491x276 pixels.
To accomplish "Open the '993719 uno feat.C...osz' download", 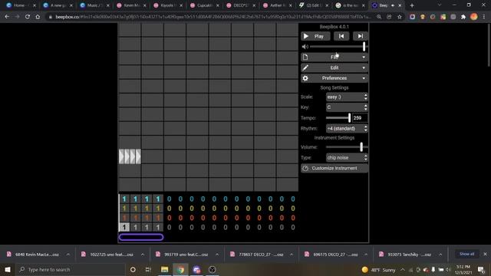I will coord(186,255).
